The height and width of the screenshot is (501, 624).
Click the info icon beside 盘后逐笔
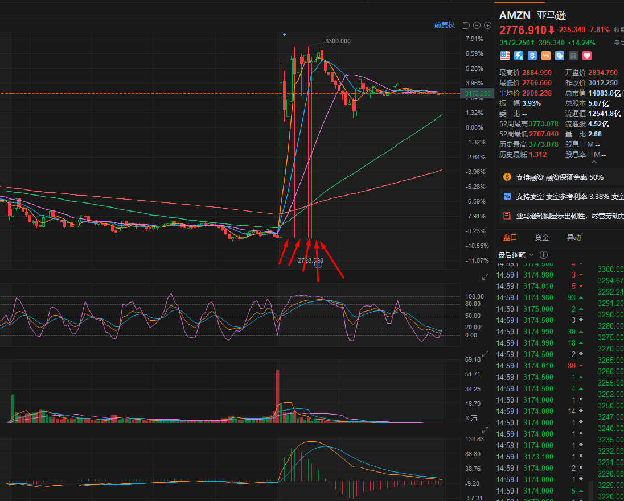point(544,255)
